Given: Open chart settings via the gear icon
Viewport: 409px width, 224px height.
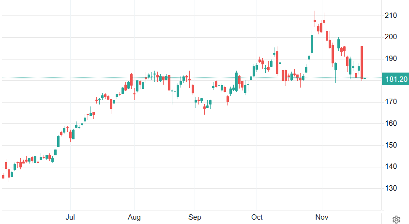Looking at the screenshot, I should click(x=396, y=220).
